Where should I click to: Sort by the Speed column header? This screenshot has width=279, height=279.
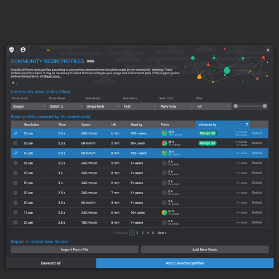click(x=86, y=124)
